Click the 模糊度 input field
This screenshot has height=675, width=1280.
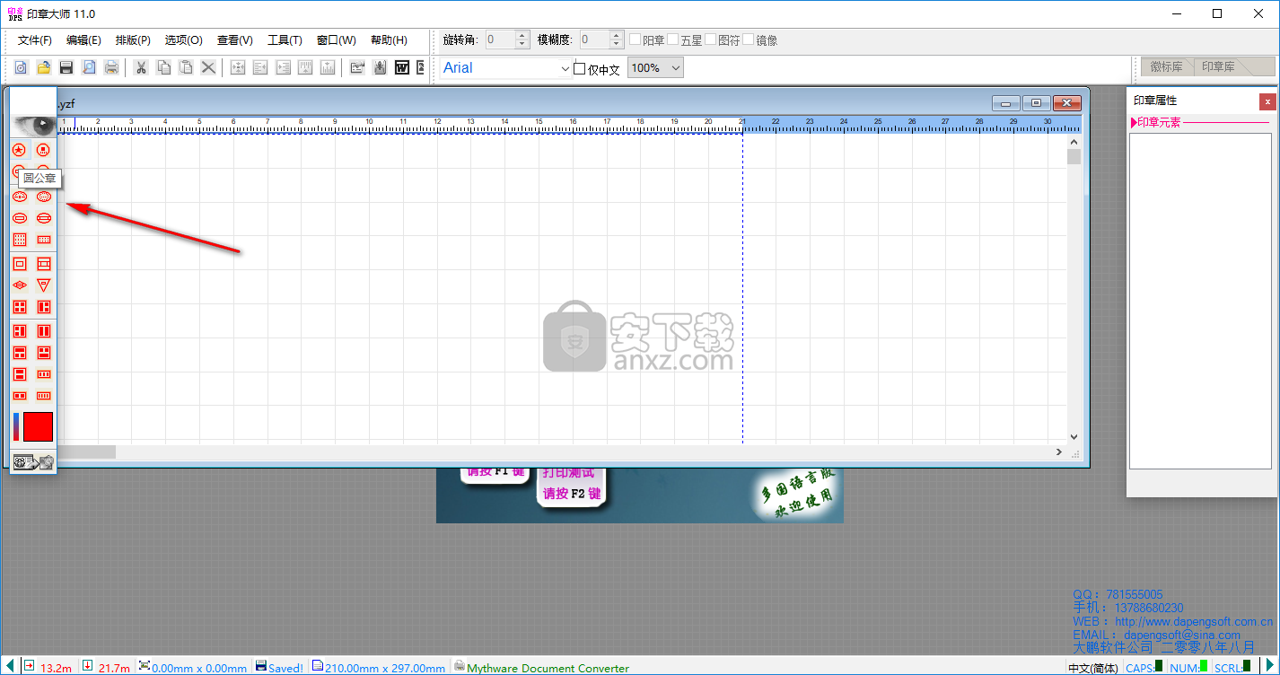tap(593, 39)
